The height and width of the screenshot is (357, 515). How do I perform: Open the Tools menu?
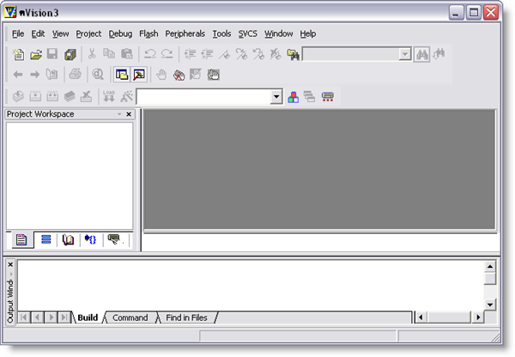pyautogui.click(x=221, y=33)
